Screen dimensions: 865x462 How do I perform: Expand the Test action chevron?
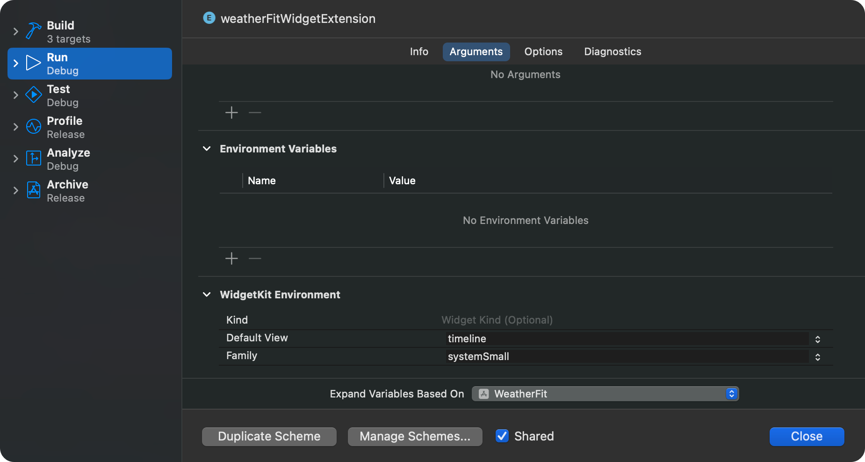coord(16,95)
